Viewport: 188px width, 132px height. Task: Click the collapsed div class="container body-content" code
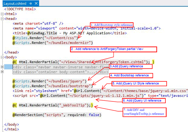(60, 72)
